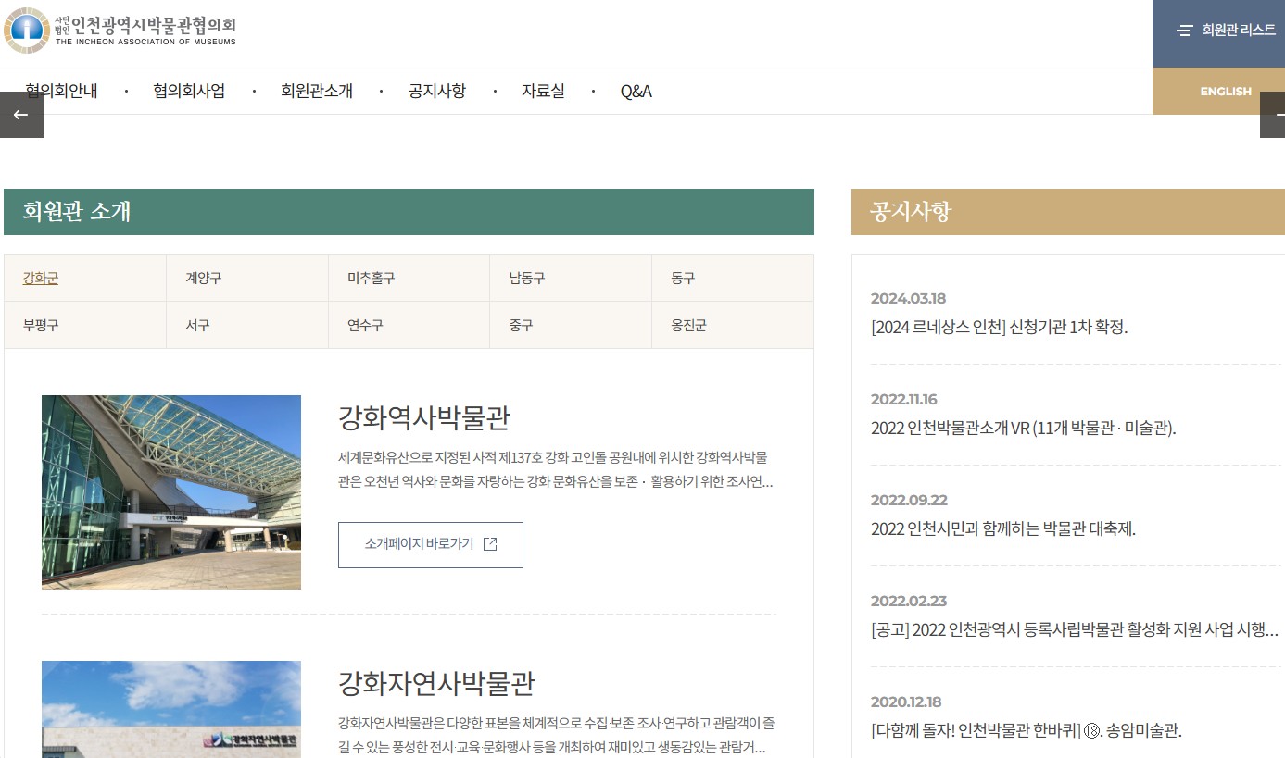Click the next slide arrow on right edge
Image resolution: width=1285 pixels, height=758 pixels.
(x=1273, y=115)
